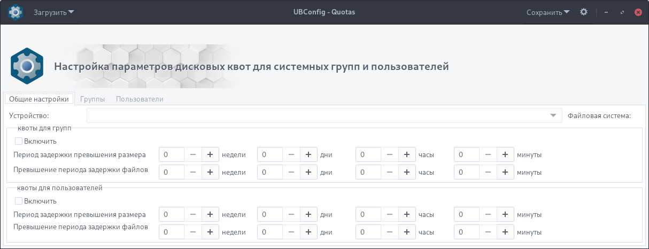Click group size grace period weeks field
This screenshot has height=249, width=649.
172,154
